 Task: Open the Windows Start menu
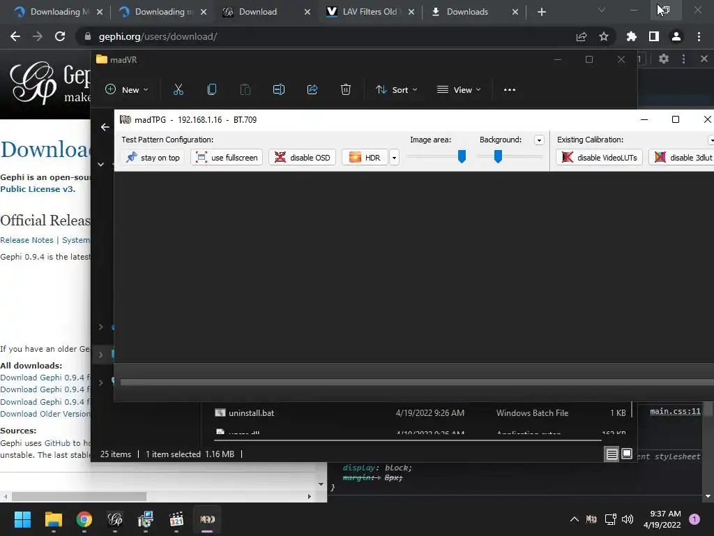22,519
